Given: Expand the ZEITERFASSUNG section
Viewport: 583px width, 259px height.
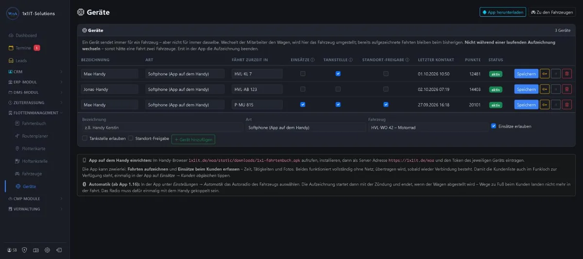Looking at the screenshot, I should pos(35,102).
